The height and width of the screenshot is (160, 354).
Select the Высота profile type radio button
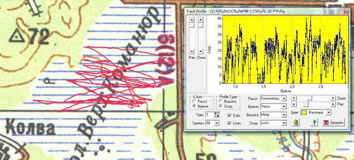[x=221, y=101]
